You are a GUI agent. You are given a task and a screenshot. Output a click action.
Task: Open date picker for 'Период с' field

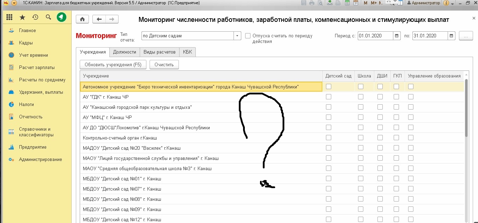[397, 36]
